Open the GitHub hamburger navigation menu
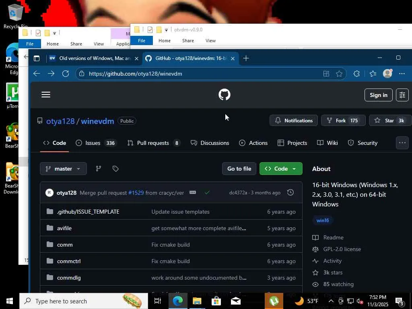Screen dimensions: 412x309 pos(46,95)
